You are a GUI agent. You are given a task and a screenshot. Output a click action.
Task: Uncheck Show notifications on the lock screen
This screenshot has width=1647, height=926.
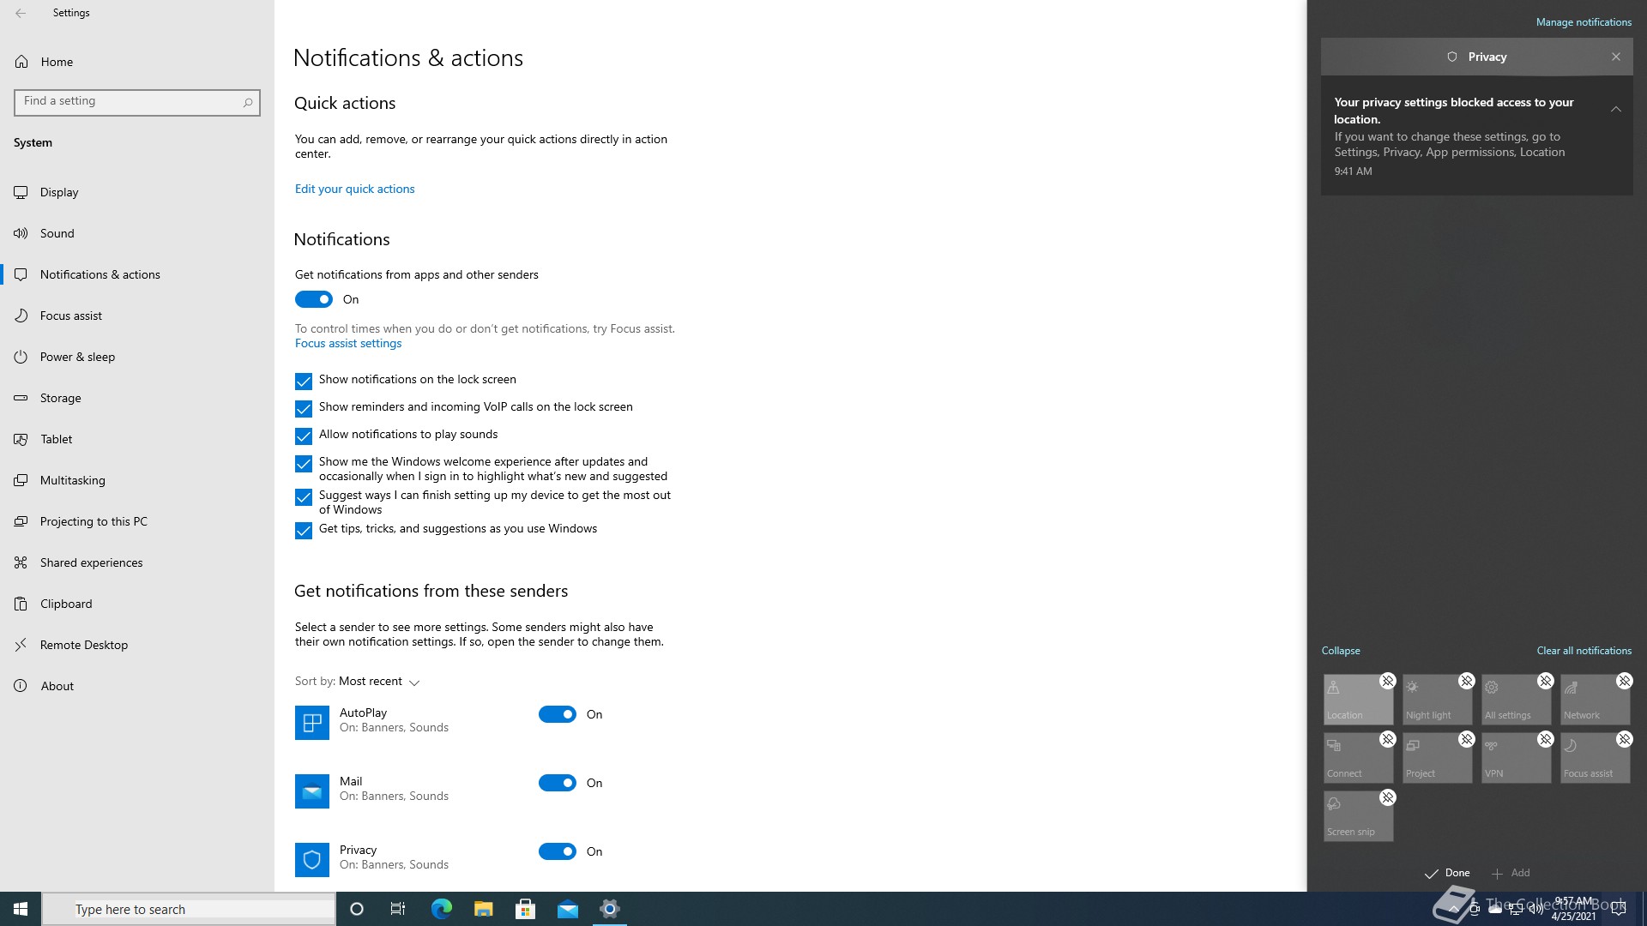tap(304, 381)
